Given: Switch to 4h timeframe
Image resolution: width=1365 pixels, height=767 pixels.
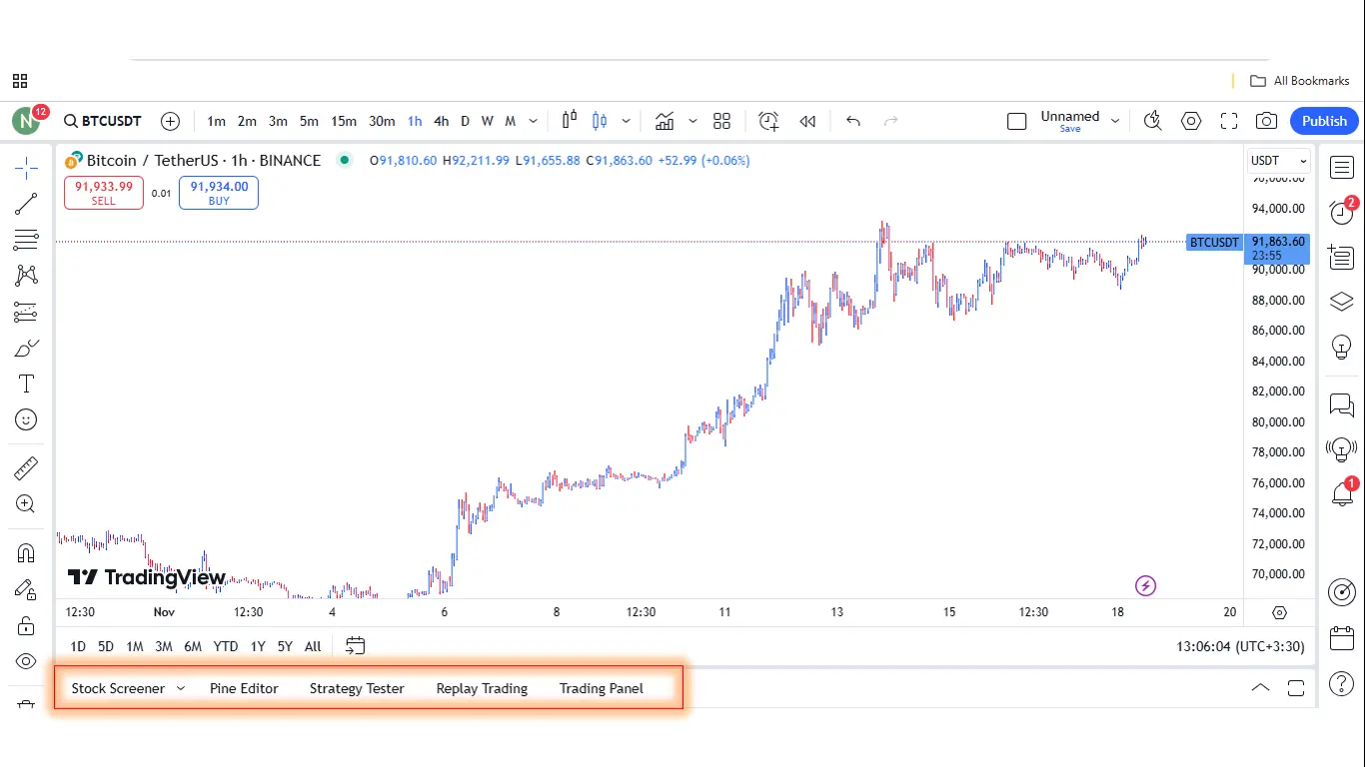Looking at the screenshot, I should pos(441,121).
